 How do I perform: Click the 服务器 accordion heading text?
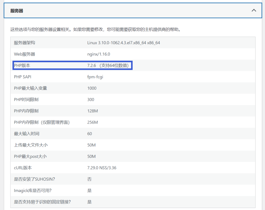click(x=17, y=11)
